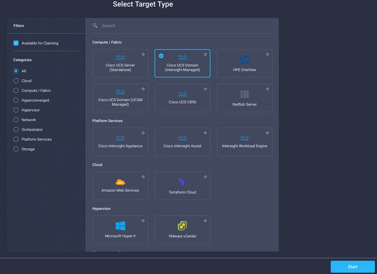The width and height of the screenshot is (377, 274).
Task: Choose the VMware vCenter icon
Action: coord(182,226)
